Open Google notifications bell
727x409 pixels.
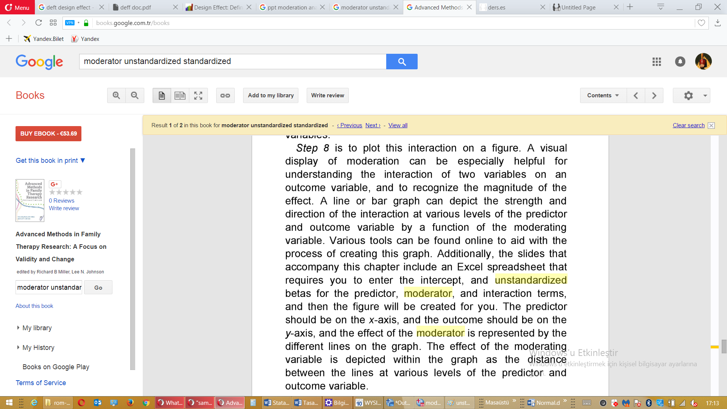680,61
